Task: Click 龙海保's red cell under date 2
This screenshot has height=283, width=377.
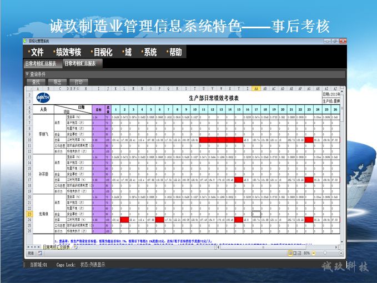Action: (124, 220)
